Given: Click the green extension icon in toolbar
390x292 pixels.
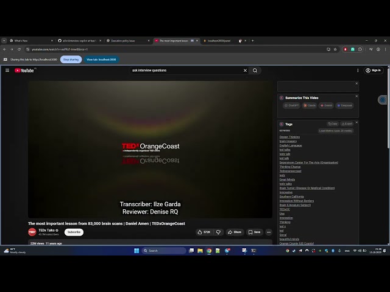Looking at the screenshot, I should pos(353,49).
